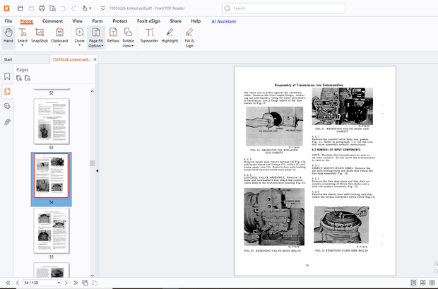Viewport: 438px width, 289px height.
Task: Activate the Highlight tool
Action: click(x=170, y=35)
